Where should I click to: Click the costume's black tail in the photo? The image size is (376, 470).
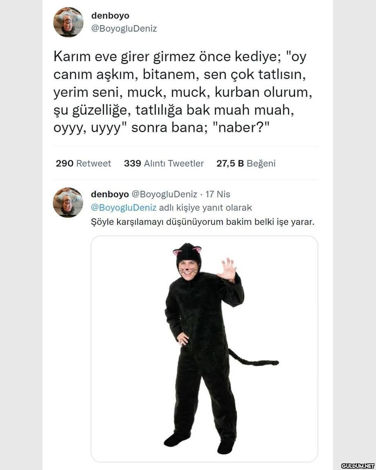click(x=253, y=359)
